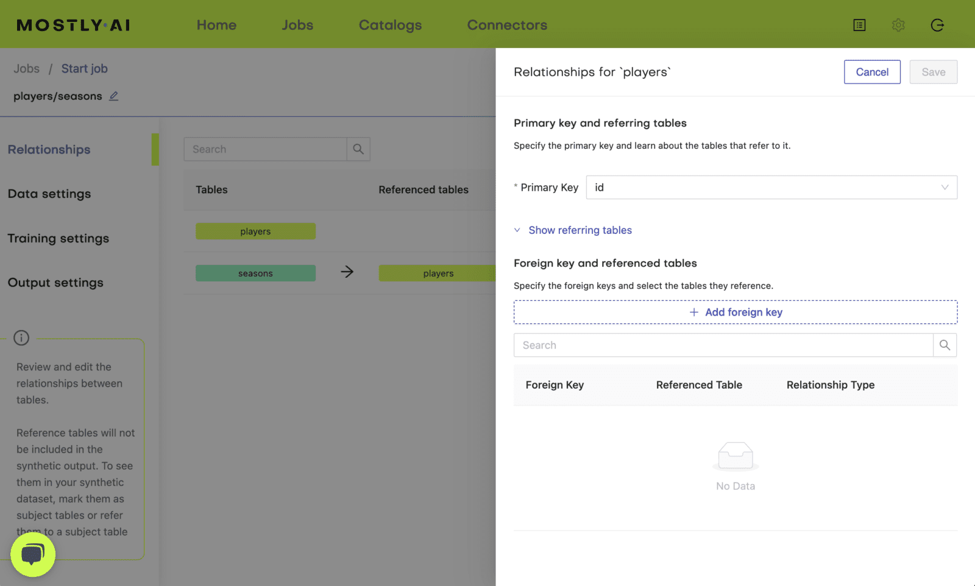Open Training settings section

pyautogui.click(x=58, y=238)
